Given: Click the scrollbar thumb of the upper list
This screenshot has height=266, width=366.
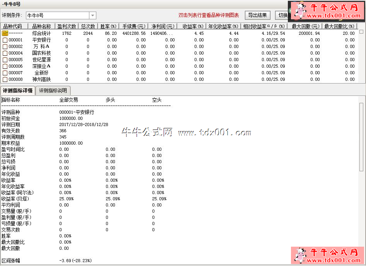Looking at the screenshot, I should [x=361, y=32].
